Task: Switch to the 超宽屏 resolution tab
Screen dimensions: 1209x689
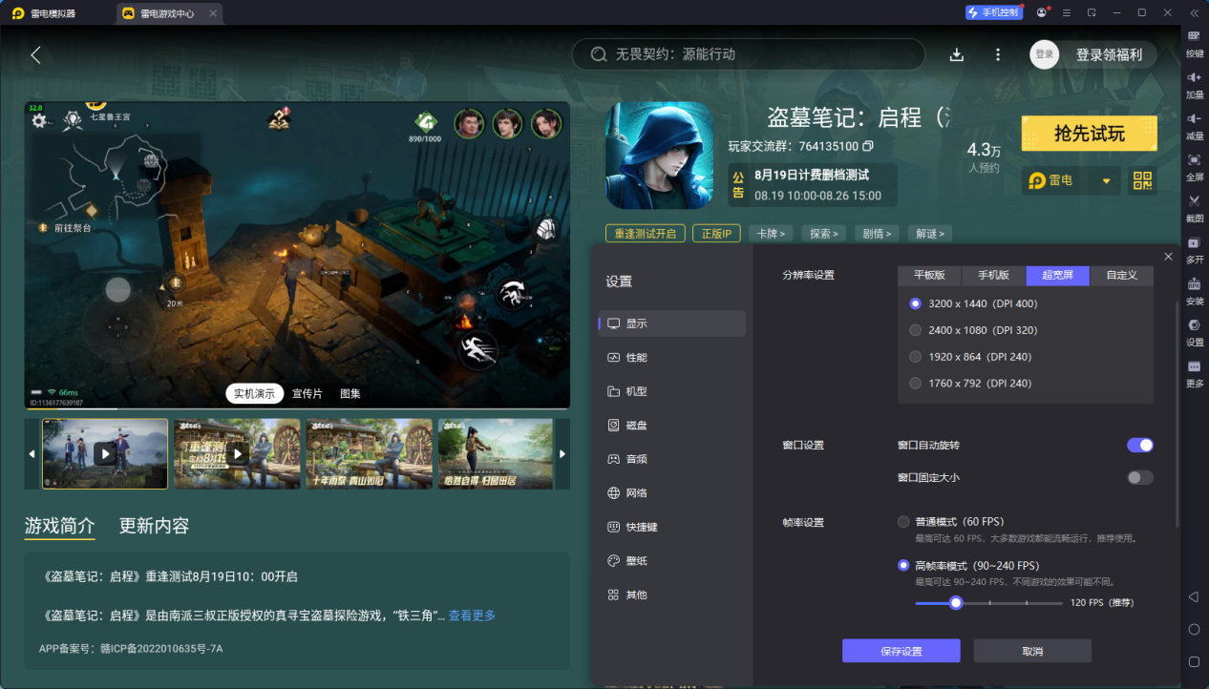Action: [x=1058, y=275]
